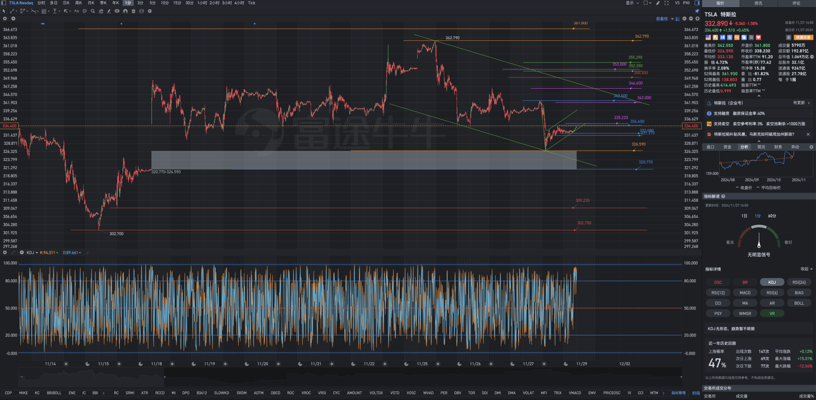Click the chart axis scale icon

tap(678, 19)
